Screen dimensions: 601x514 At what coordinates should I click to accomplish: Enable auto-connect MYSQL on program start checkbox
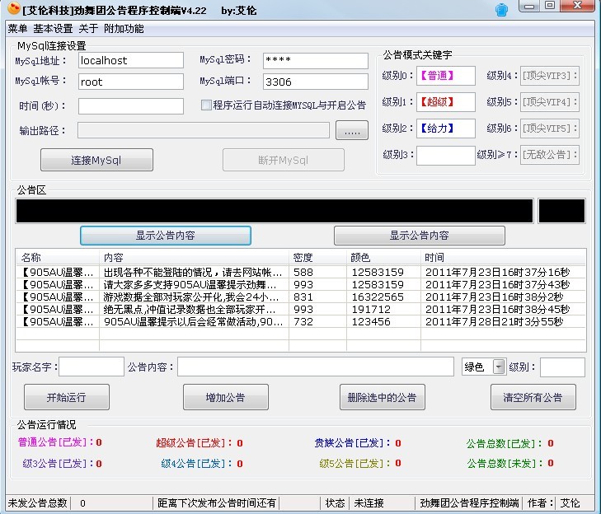point(206,105)
